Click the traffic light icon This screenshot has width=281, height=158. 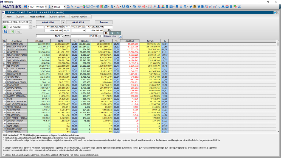coord(167,7)
